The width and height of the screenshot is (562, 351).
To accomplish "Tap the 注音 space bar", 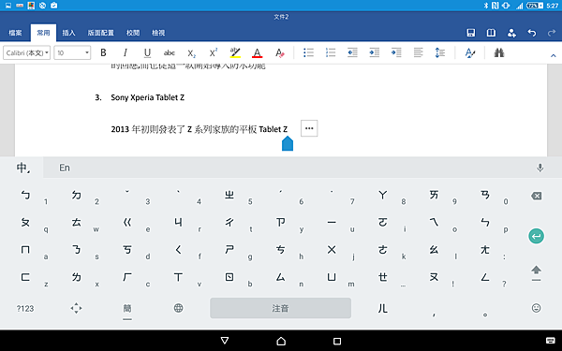I will coord(280,308).
